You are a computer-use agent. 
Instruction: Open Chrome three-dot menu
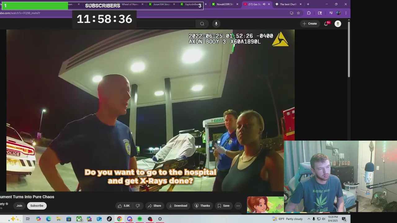point(346,13)
